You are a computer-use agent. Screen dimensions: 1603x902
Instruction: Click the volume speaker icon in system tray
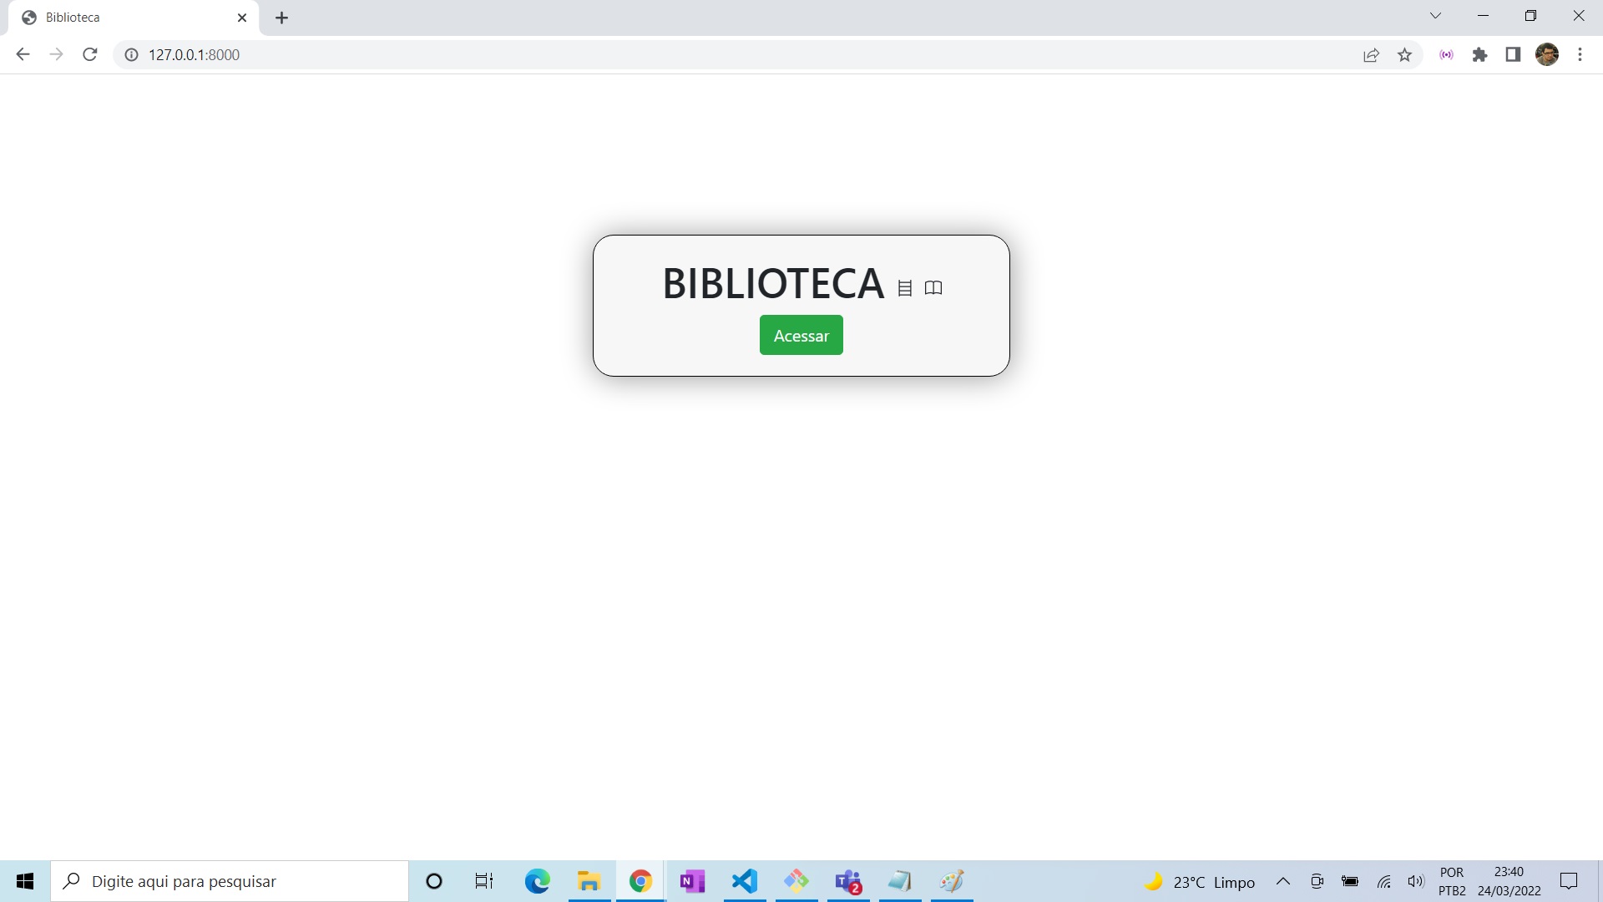click(1416, 881)
